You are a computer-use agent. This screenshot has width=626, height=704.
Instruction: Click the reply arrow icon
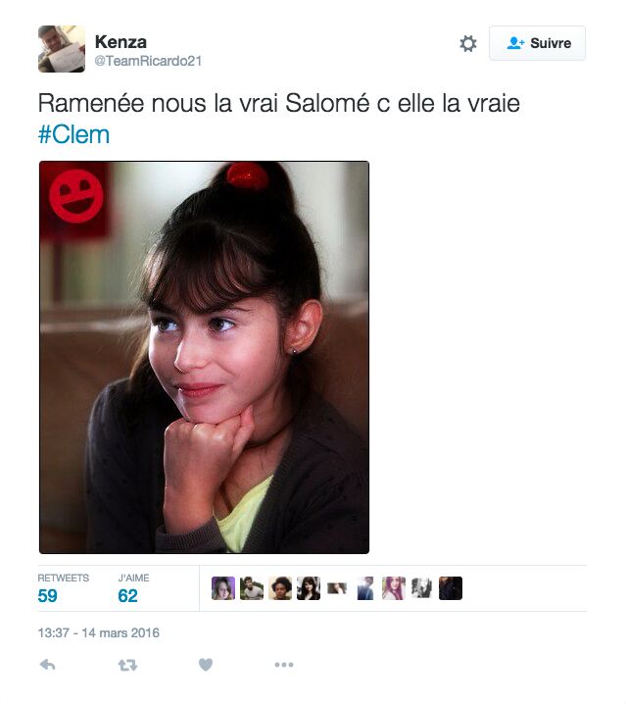(48, 665)
